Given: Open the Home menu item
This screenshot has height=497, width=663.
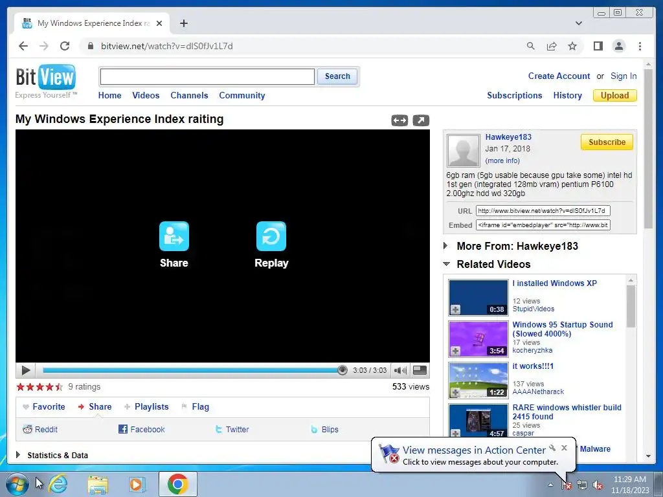Looking at the screenshot, I should 109,96.
